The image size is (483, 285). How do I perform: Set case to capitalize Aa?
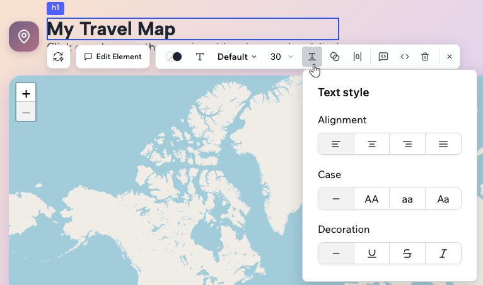443,199
